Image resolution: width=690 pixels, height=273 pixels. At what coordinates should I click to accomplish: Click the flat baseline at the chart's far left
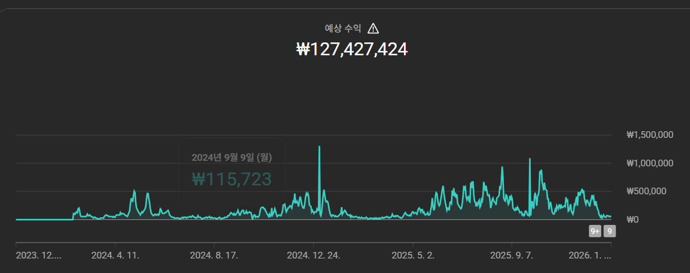[44, 219]
